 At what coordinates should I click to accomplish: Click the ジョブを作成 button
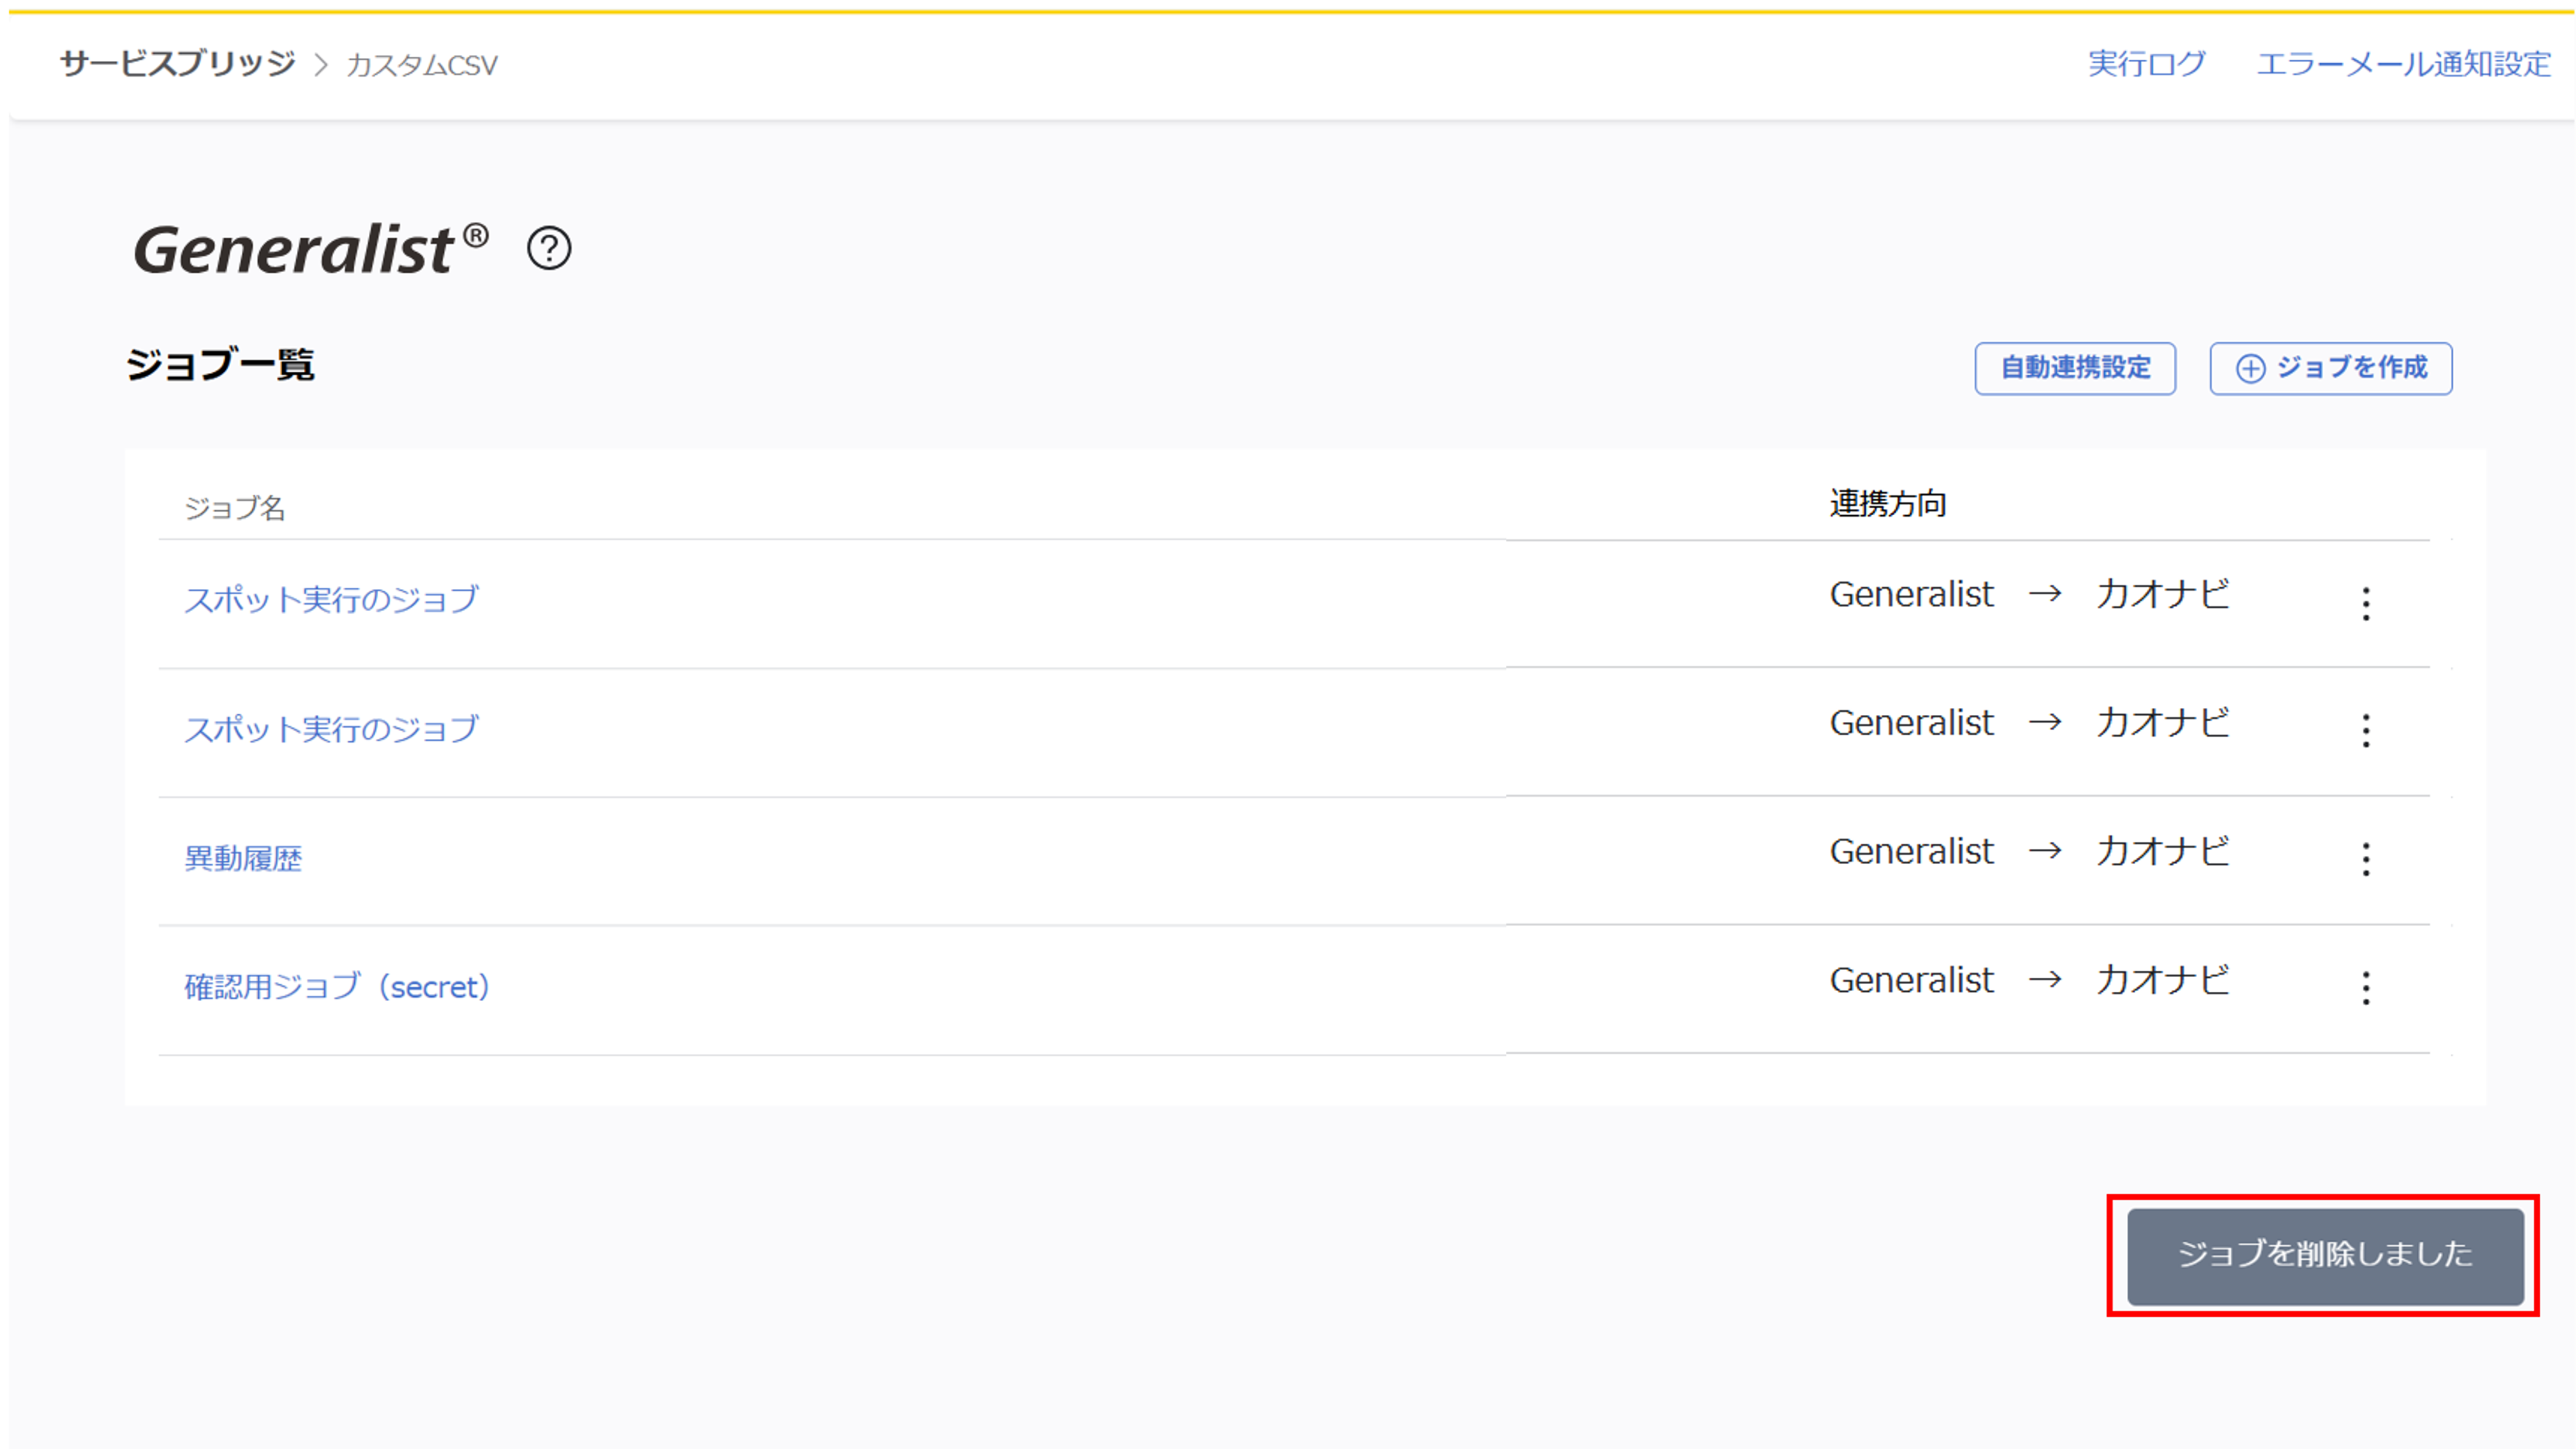2330,368
